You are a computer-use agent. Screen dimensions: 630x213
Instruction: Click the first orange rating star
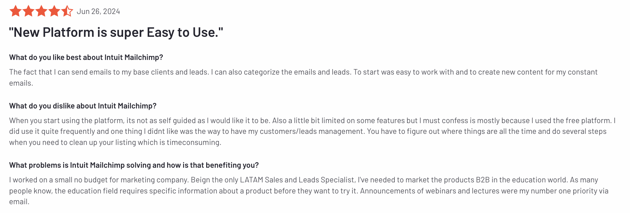[15, 11]
